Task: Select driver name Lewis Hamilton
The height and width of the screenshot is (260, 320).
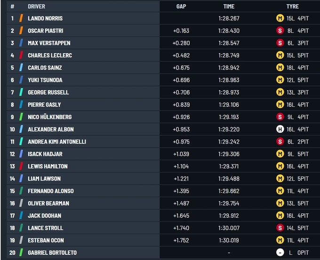Action: coord(48,166)
